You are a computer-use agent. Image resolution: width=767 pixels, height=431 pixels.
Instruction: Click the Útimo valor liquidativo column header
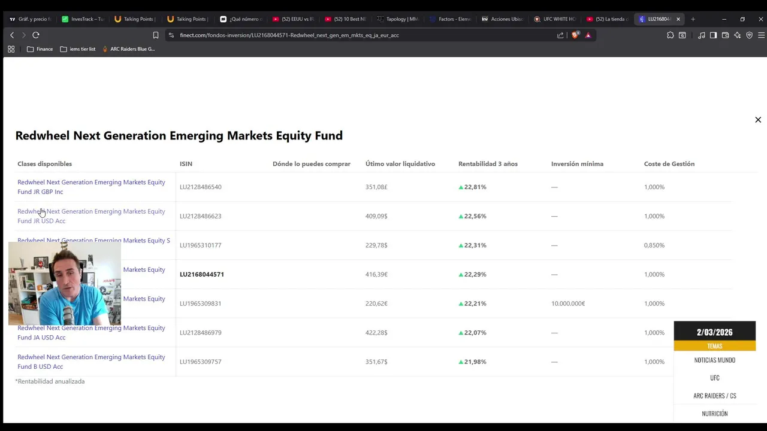400,164
